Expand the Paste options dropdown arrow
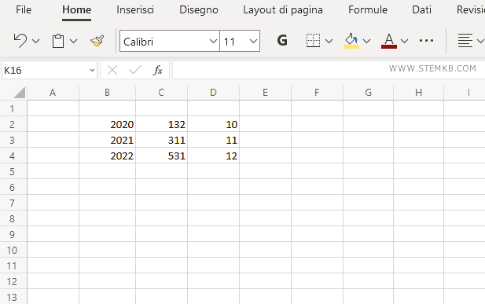 [x=74, y=41]
